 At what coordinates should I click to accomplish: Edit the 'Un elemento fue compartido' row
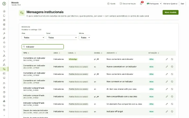point(167,104)
